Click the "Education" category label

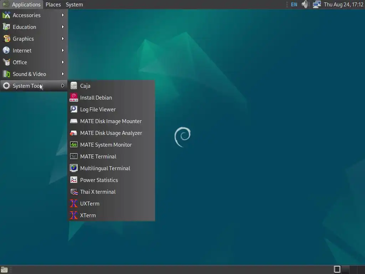24,27
